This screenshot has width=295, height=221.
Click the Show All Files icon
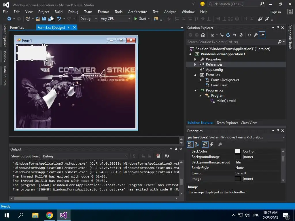pyautogui.click(x=241, y=35)
